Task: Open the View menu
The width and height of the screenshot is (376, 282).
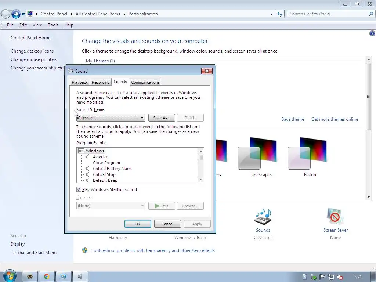Action: (x=37, y=25)
